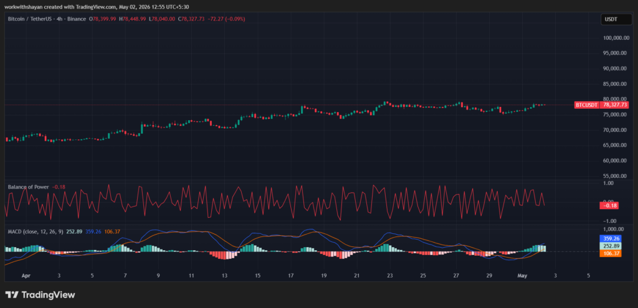
Task: Click the -0.18 value beside Balance of Power
Action: 59,187
